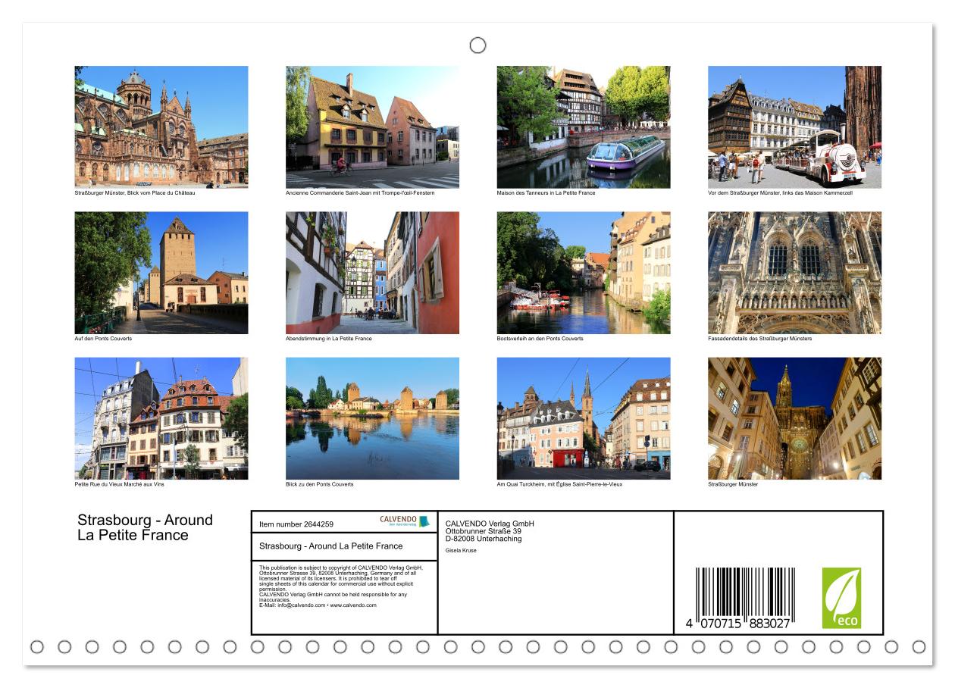
Task: Click 'Item number 2644259'
Action: click(x=296, y=524)
